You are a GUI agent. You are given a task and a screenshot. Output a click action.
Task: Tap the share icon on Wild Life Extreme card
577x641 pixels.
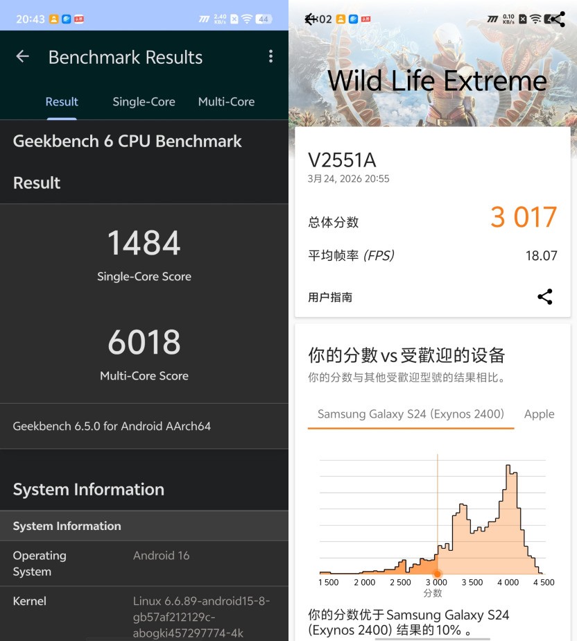[x=545, y=297]
